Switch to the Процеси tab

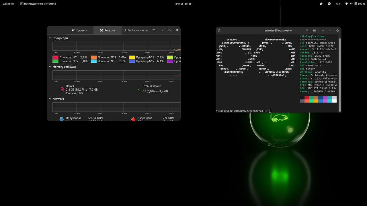coord(79,30)
